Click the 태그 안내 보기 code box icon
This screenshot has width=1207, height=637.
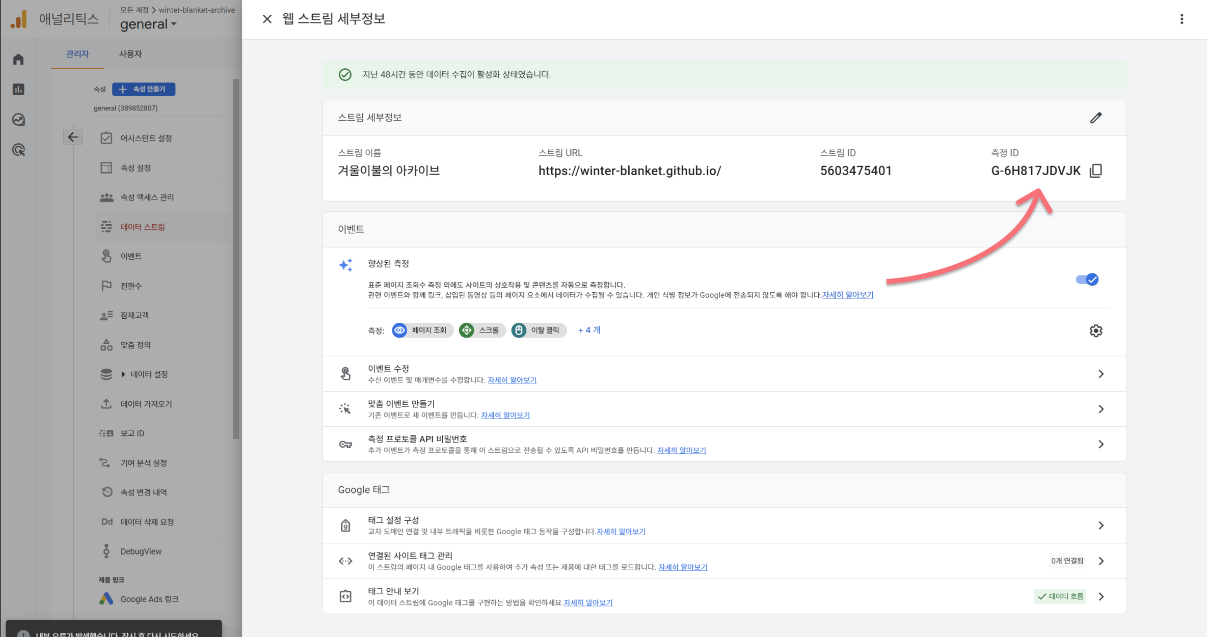[345, 596]
